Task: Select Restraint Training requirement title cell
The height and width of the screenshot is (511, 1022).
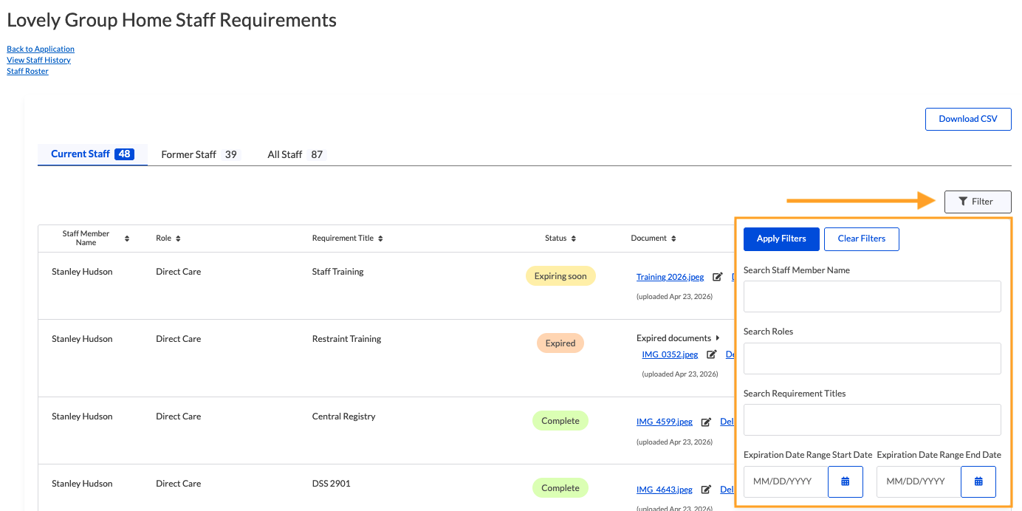Action: (346, 339)
